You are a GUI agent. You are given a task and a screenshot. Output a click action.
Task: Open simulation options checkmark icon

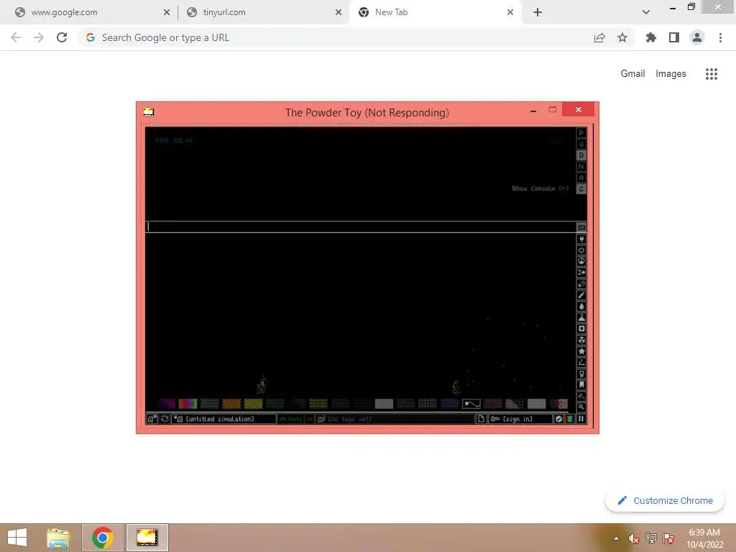click(558, 419)
